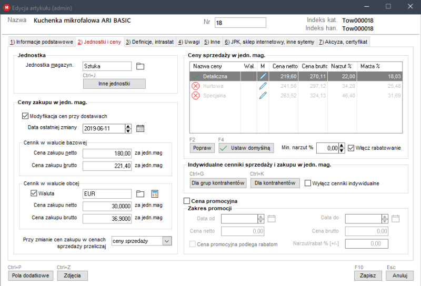Toggle the Włącz rabatowanie checkbox
The width and height of the screenshot is (421, 286).
pos(351,148)
